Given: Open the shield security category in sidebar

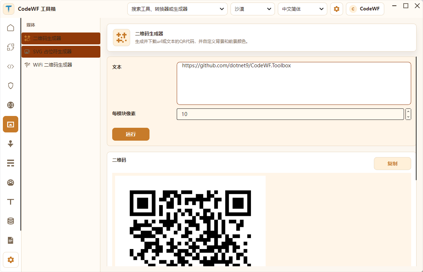Looking at the screenshot, I should pos(10,86).
